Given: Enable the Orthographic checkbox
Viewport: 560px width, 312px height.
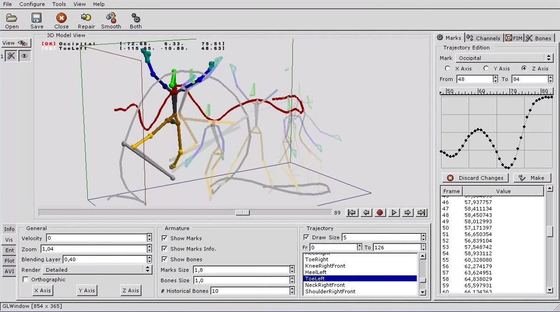Looking at the screenshot, I should pos(26,279).
